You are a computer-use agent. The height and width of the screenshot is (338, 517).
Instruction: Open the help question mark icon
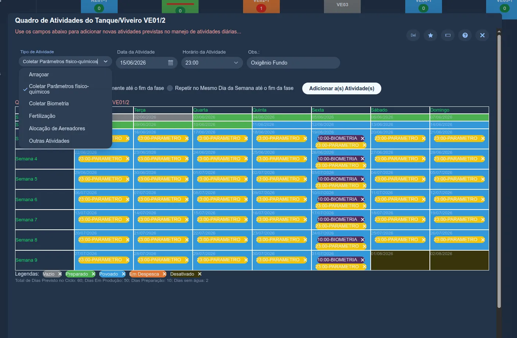(x=465, y=35)
